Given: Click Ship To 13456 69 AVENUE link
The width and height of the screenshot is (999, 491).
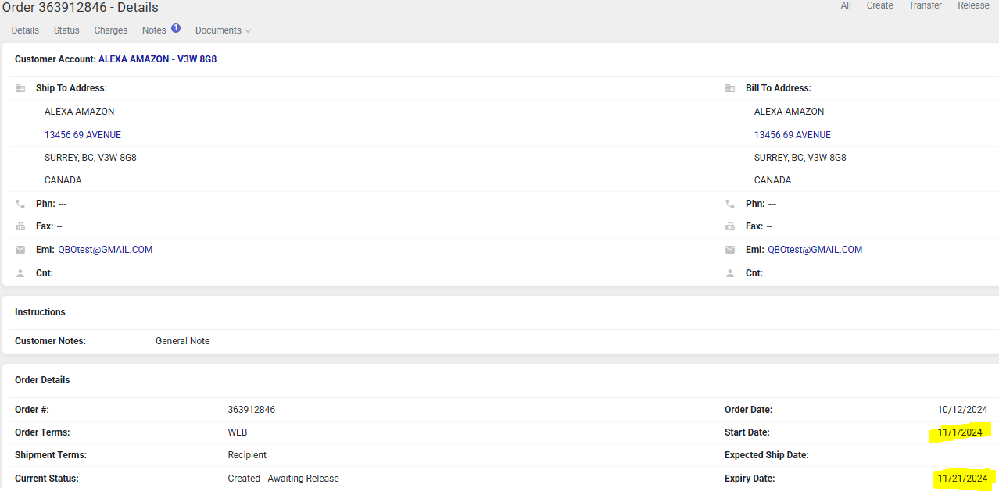Looking at the screenshot, I should [83, 135].
